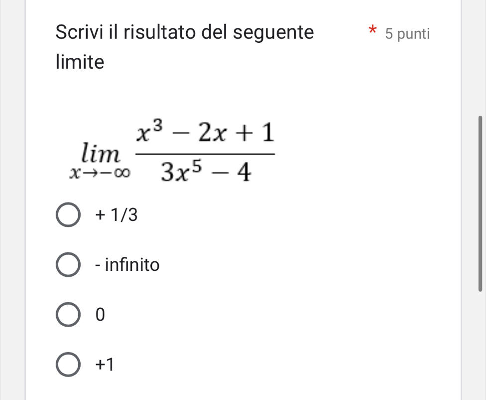This screenshot has height=400, width=486.
Task: Select the "+ 1/3" radio button
Action: click(x=68, y=215)
